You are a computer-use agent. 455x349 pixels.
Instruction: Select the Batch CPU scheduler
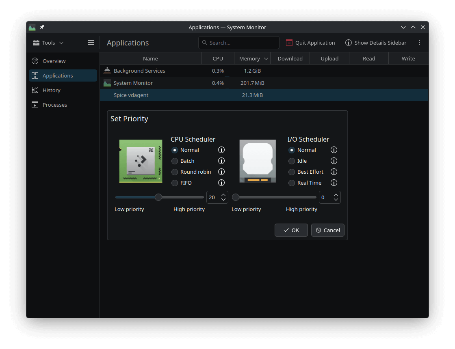(175, 161)
